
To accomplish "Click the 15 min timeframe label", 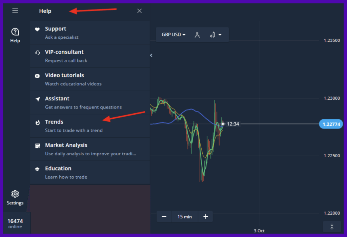I will [x=185, y=217].
